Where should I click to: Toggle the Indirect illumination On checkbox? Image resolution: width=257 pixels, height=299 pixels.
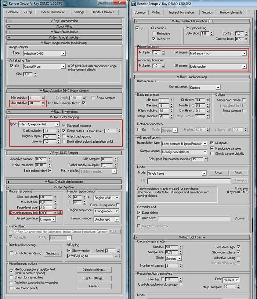click(137, 28)
